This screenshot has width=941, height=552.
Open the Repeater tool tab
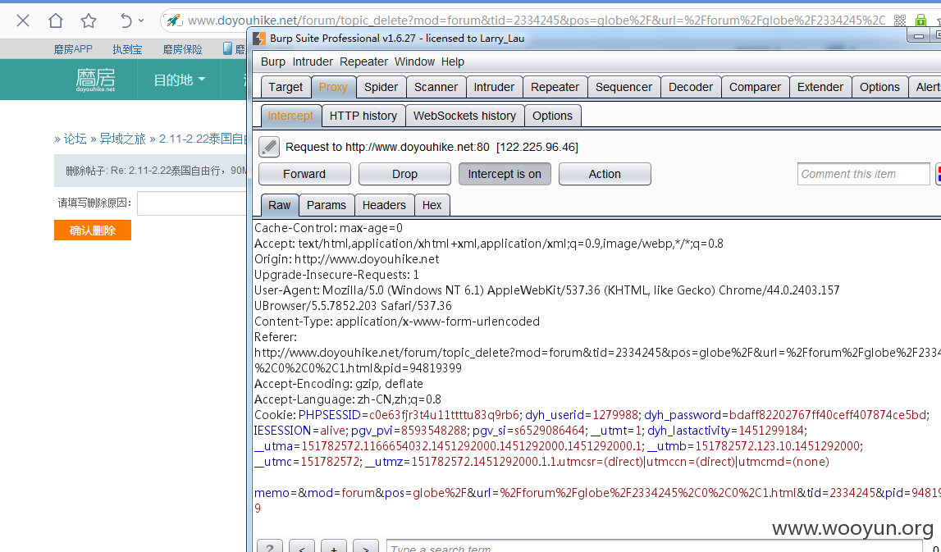555,87
